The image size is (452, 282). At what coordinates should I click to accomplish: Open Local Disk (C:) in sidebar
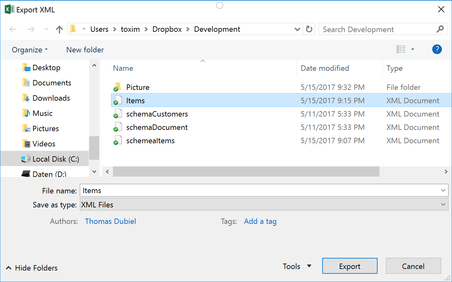pyautogui.click(x=55, y=159)
